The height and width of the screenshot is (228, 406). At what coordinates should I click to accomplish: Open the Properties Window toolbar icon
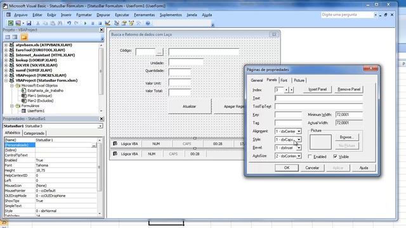click(124, 23)
